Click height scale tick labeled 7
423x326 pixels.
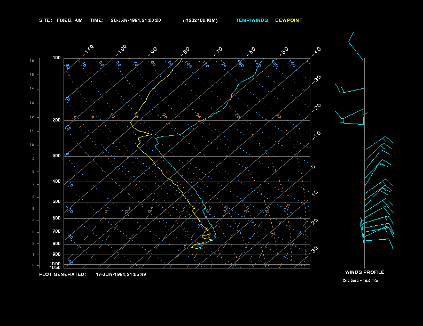pos(34,184)
